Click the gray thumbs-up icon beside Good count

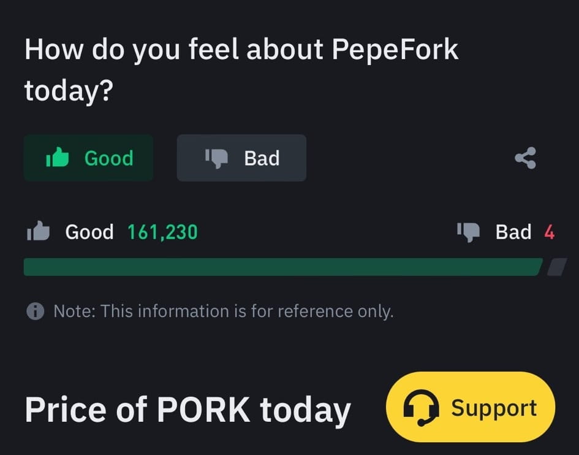tap(38, 232)
